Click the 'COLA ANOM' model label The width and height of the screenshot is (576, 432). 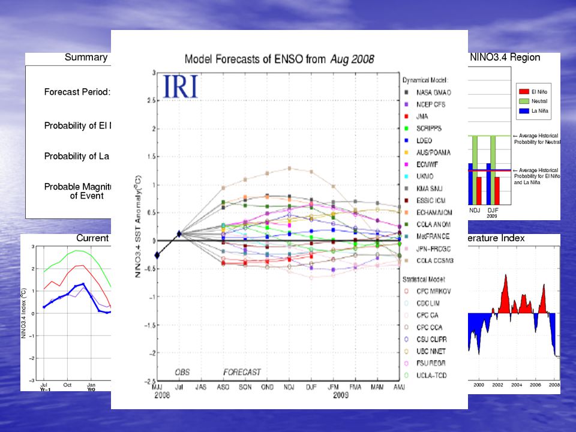click(x=433, y=224)
